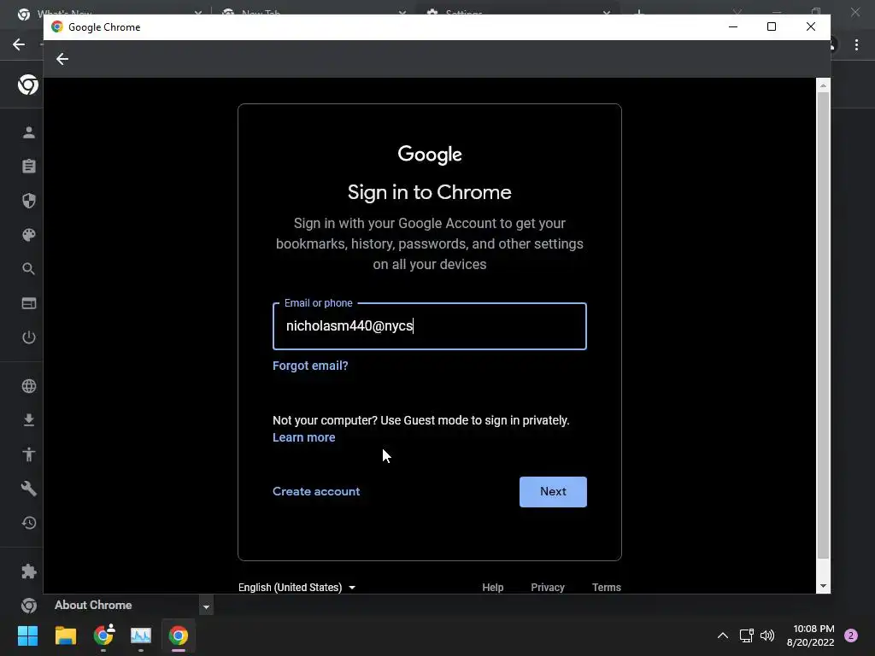Open File Explorer from taskbar
875x656 pixels.
65,635
